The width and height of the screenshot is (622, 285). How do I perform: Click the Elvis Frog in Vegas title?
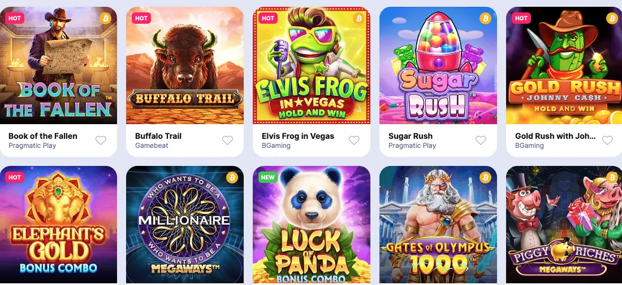[x=298, y=136]
